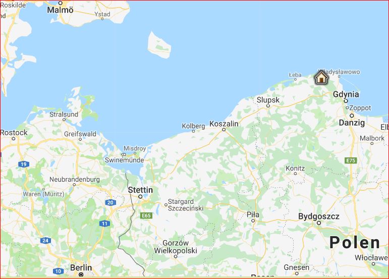The height and width of the screenshot is (279, 389).
Task: Click the Stralsund town label
Action: tap(64, 115)
